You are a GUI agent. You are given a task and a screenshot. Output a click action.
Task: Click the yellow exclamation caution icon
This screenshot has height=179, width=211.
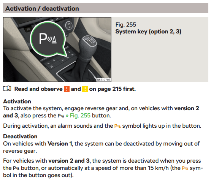pos(85,89)
